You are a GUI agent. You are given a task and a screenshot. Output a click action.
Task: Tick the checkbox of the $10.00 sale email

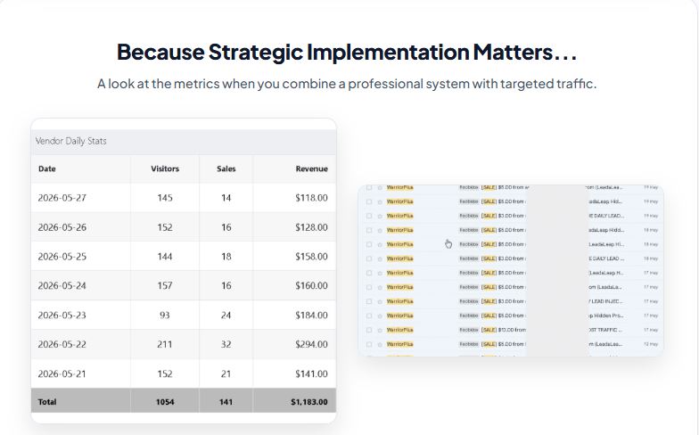coord(369,330)
